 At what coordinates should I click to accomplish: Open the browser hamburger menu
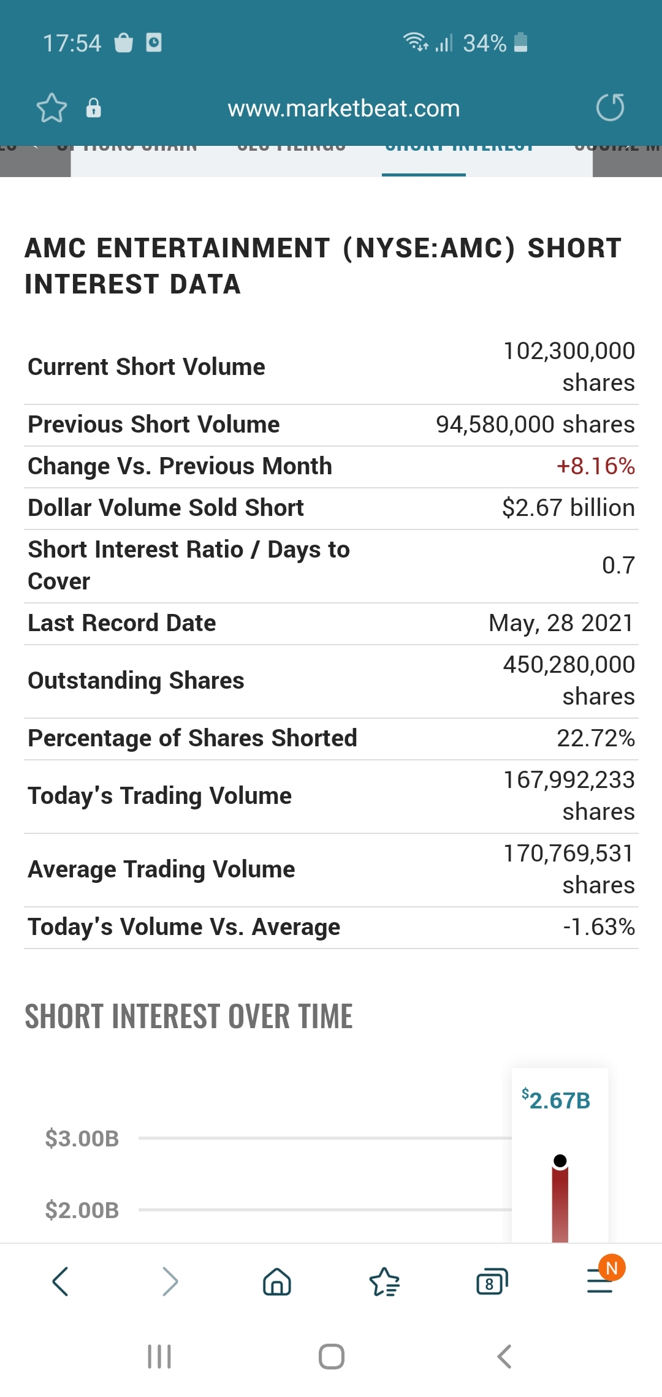601,1281
